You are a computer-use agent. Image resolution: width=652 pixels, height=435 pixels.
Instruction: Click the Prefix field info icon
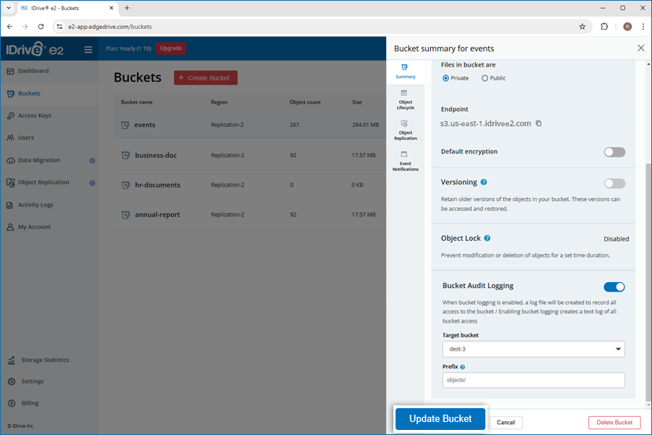(x=462, y=367)
